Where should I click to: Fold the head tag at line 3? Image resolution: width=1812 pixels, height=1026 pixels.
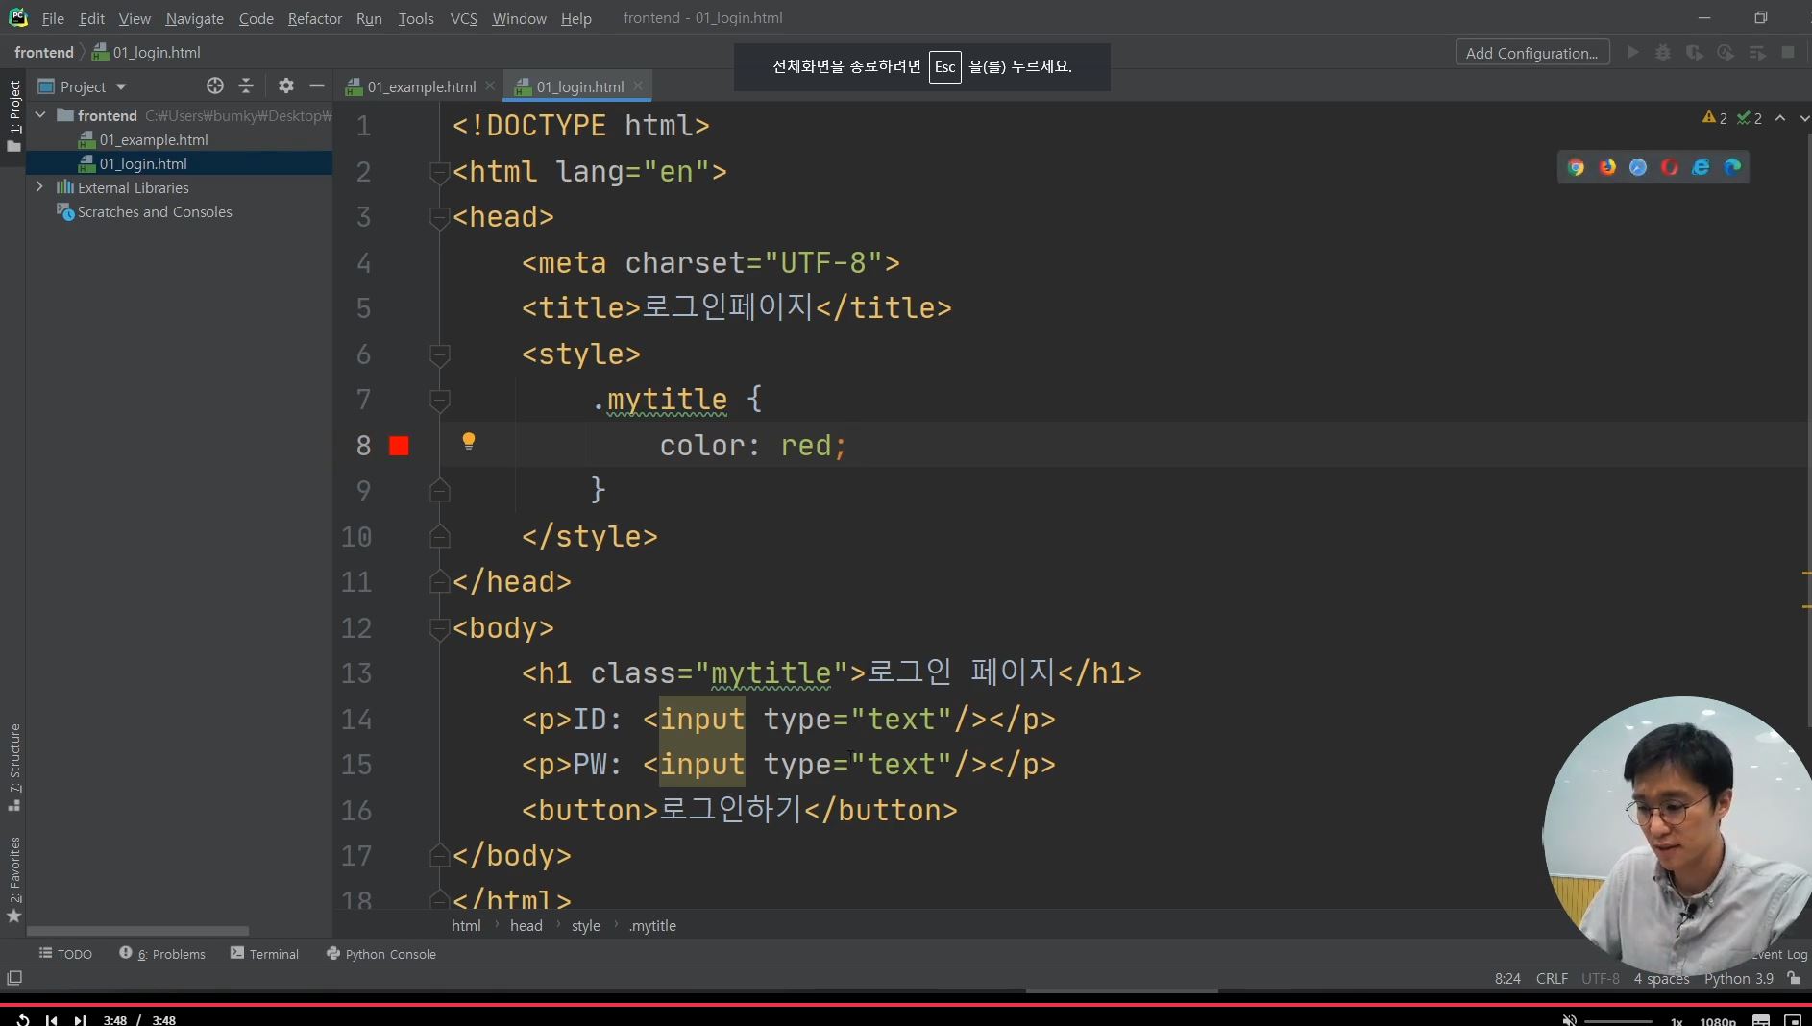pyautogui.click(x=440, y=217)
